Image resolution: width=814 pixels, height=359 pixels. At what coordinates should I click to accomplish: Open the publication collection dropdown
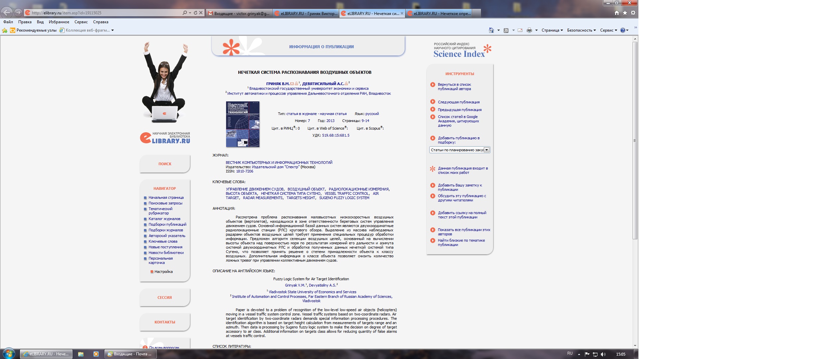point(486,150)
